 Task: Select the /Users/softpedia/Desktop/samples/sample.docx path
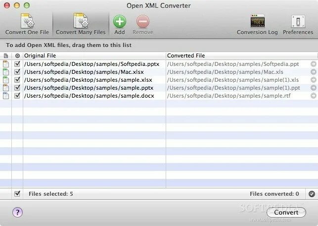point(89,96)
